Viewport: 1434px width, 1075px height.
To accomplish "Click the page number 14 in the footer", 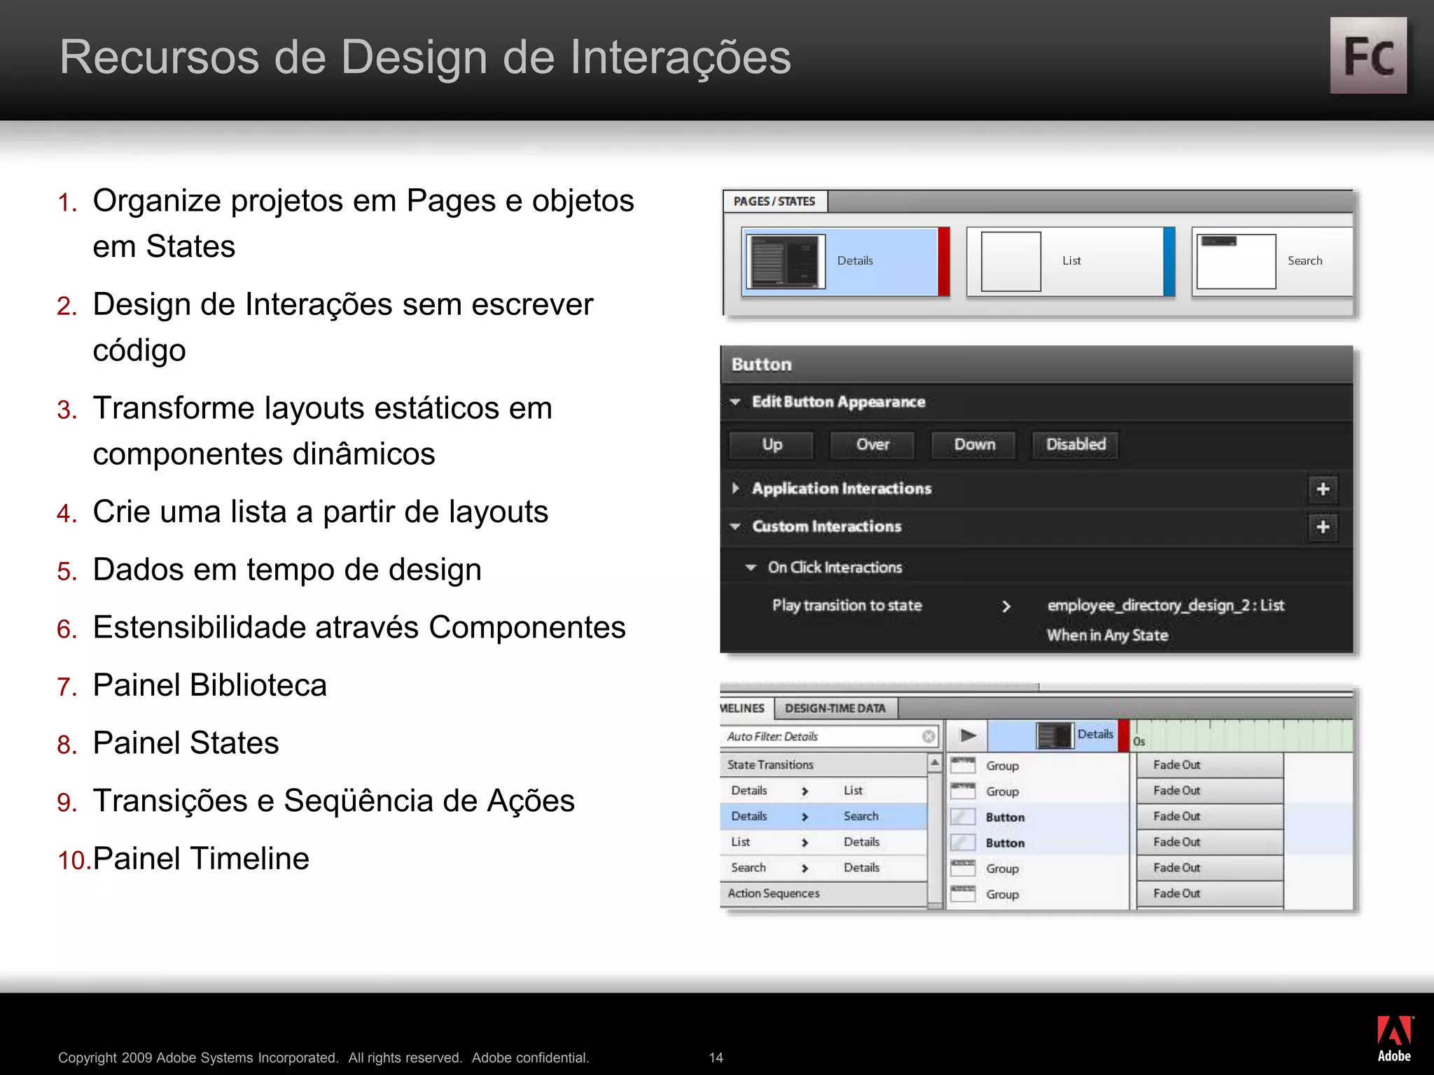I will pos(716,1058).
